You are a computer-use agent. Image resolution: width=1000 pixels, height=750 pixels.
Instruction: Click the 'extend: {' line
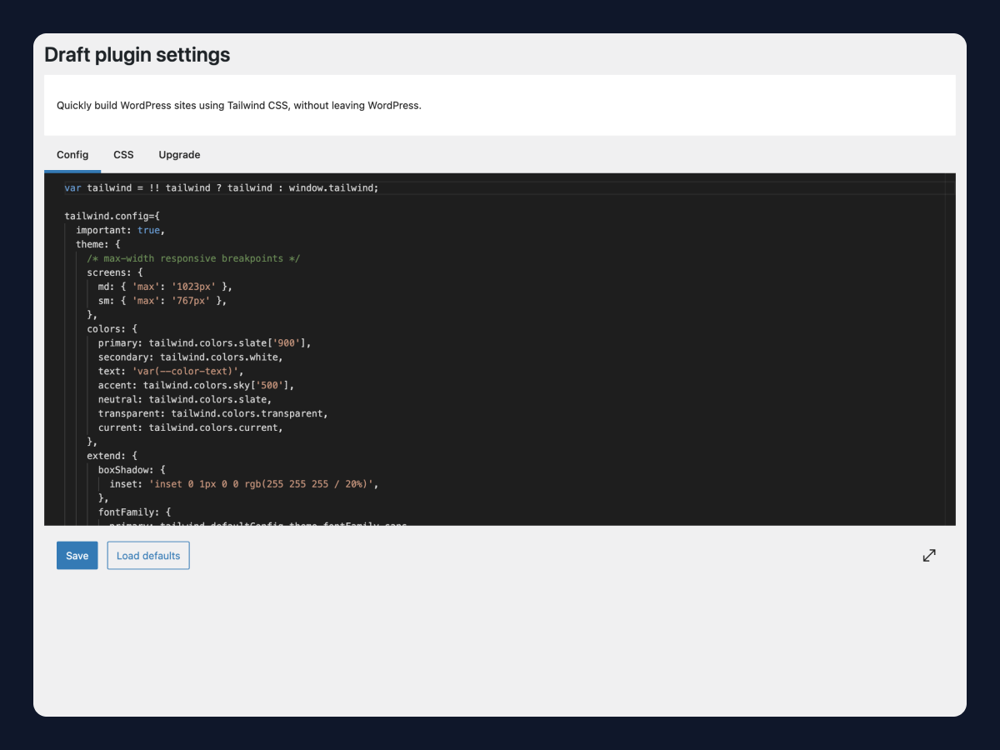coord(112,457)
